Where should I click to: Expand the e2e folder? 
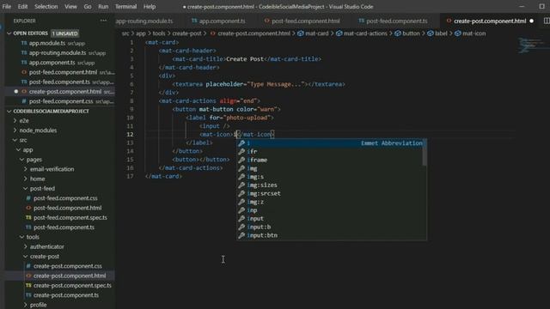(15, 120)
